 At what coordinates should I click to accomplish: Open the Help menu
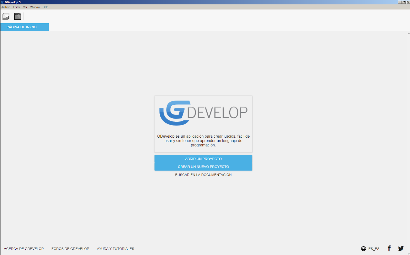click(x=45, y=7)
